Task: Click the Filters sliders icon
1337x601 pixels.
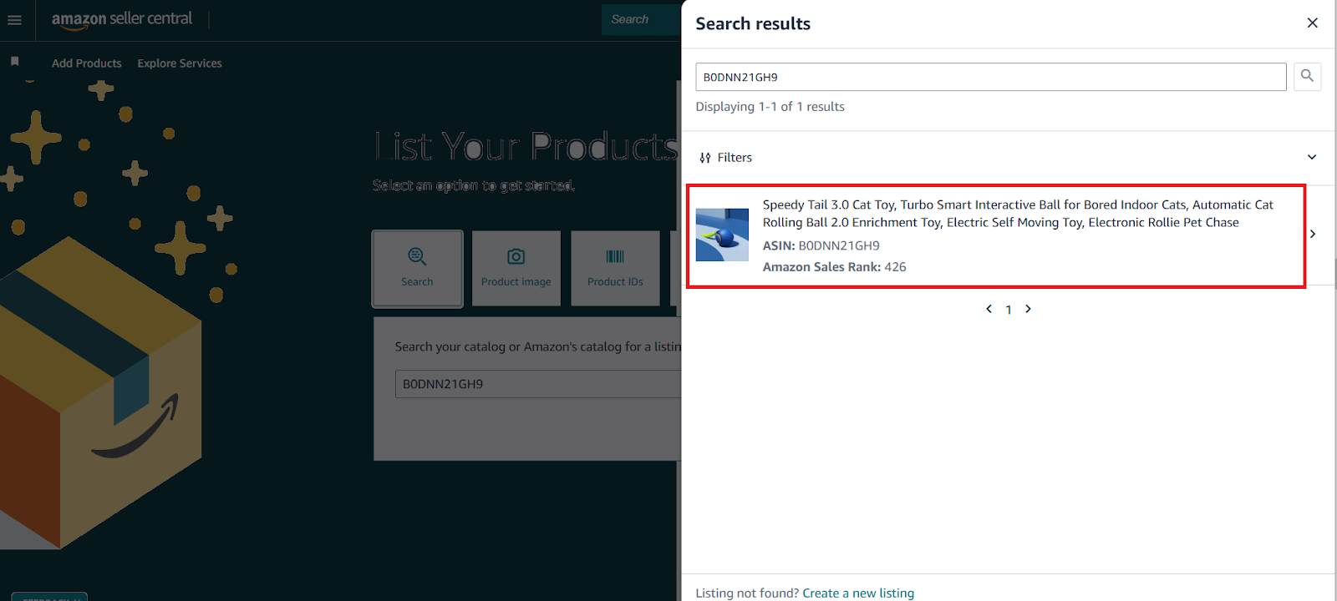Action: tap(705, 158)
